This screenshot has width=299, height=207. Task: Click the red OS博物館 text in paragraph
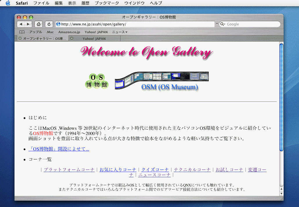pos(43,133)
